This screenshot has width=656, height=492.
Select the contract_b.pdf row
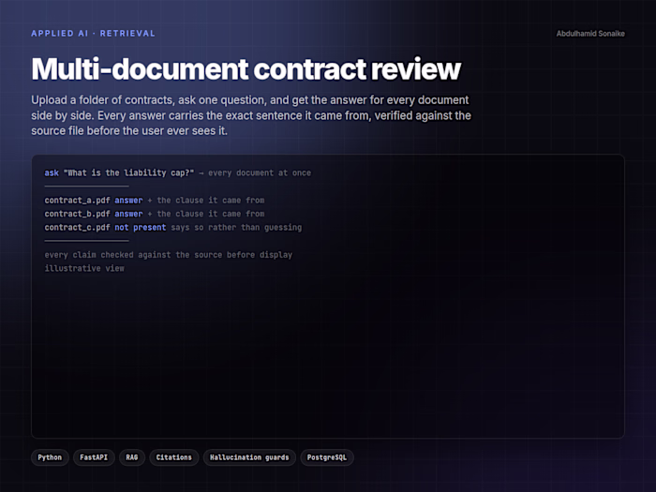pyautogui.click(x=155, y=214)
